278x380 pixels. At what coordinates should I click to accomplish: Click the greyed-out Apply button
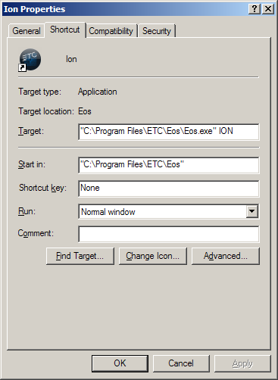242,363
